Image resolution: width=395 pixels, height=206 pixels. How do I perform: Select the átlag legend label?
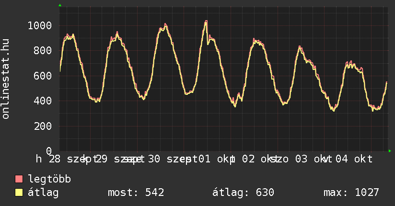click(43, 193)
